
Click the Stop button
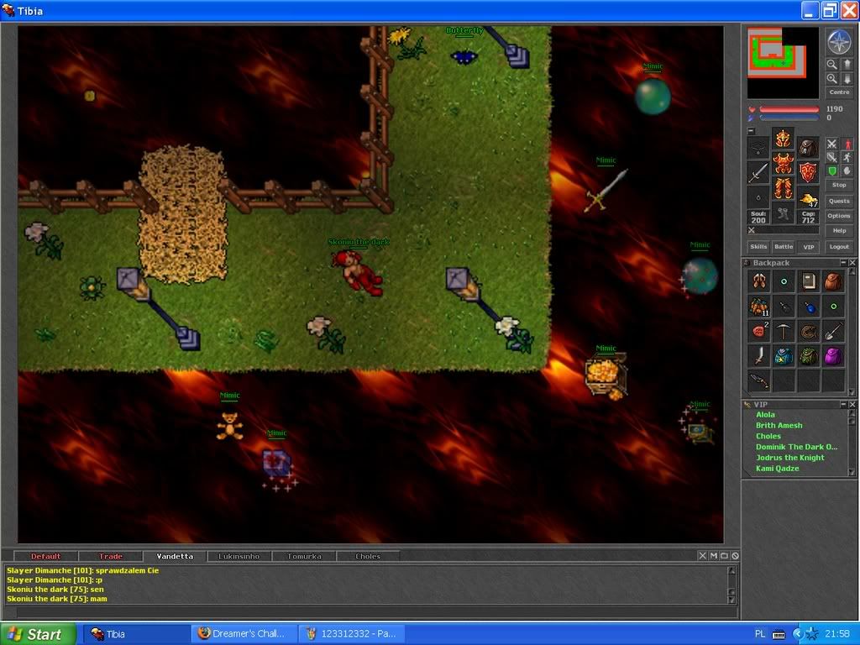coord(839,186)
